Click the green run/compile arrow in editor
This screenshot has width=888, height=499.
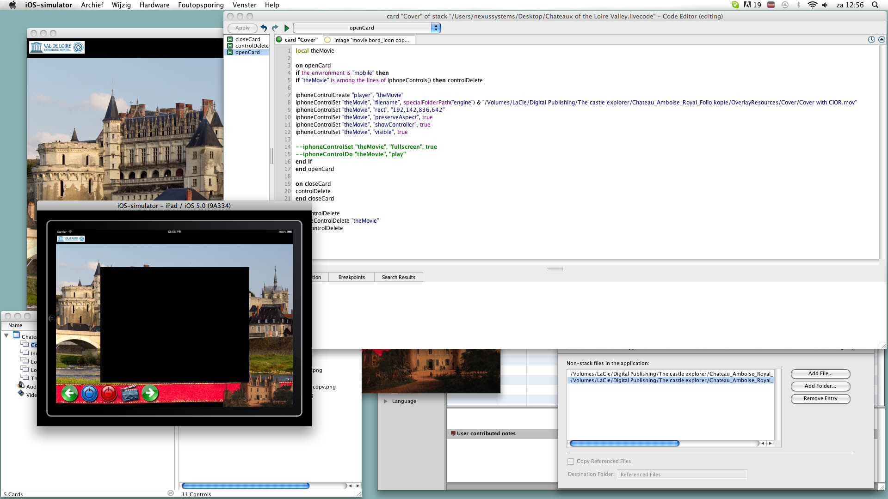coord(287,28)
